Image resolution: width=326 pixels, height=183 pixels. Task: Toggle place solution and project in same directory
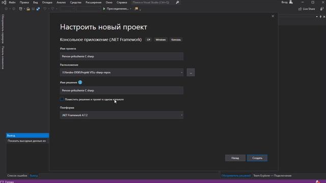[x=62, y=99]
